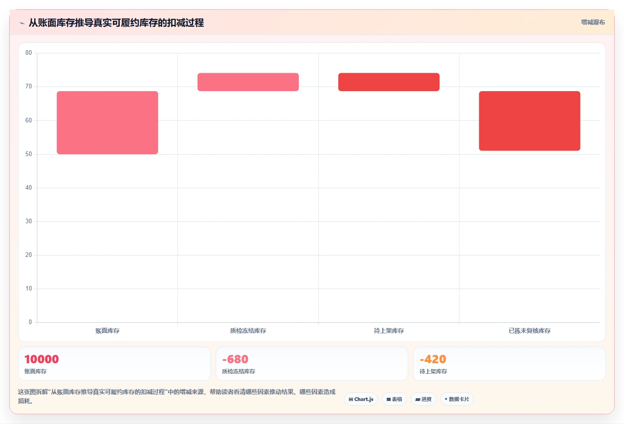Click the description paragraph starting 这张图拆解
The height and width of the screenshot is (424, 624).
(x=177, y=396)
